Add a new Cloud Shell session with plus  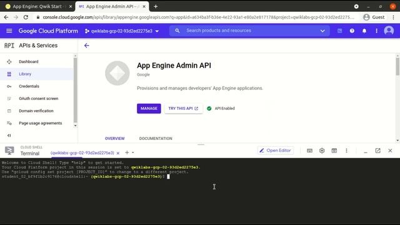127,152
